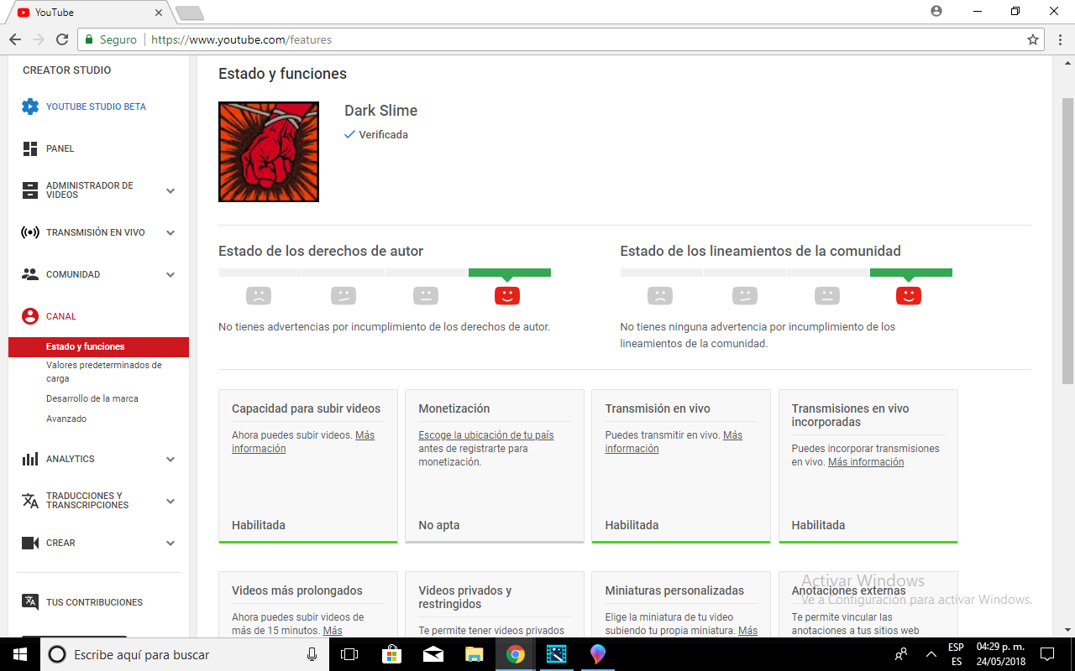Click the Comunidad people icon
The height and width of the screenshot is (671, 1075).
(30, 274)
